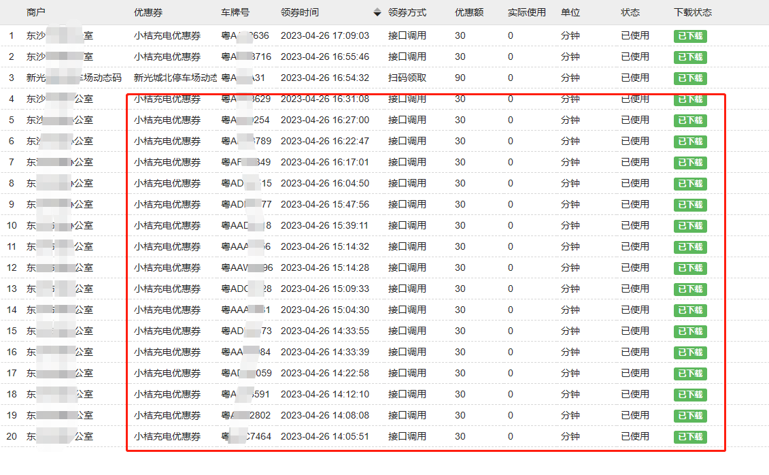Click the 已下载 badge in row 3
Image resolution: width=769 pixels, height=475 pixels.
point(690,79)
